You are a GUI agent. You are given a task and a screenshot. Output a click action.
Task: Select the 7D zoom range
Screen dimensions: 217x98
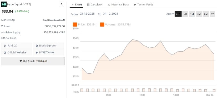tap(185, 14)
